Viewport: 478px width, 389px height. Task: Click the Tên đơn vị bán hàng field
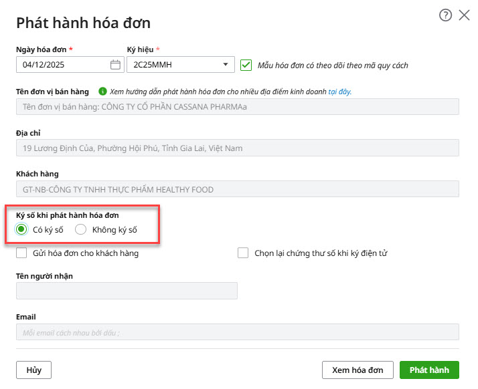(237, 107)
